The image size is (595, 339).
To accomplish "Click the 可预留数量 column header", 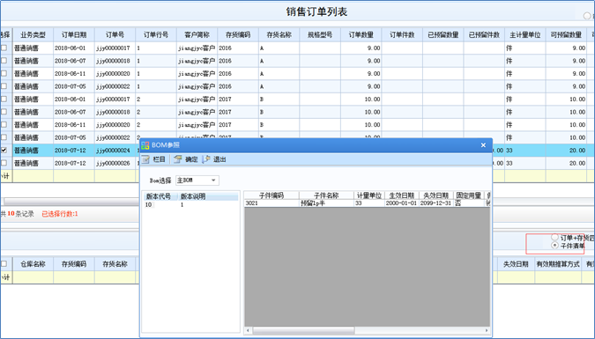I will point(566,35).
